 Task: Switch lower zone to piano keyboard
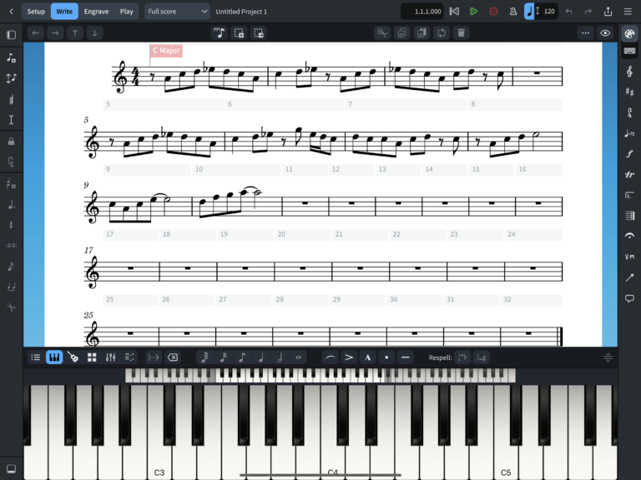coord(54,357)
